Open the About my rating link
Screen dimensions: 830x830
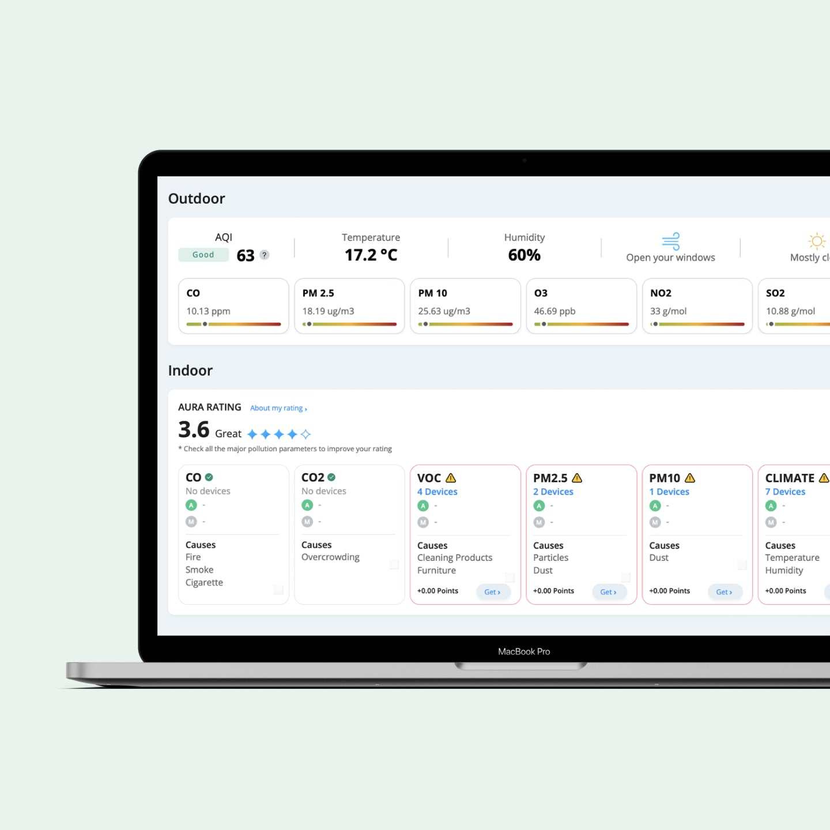click(278, 408)
